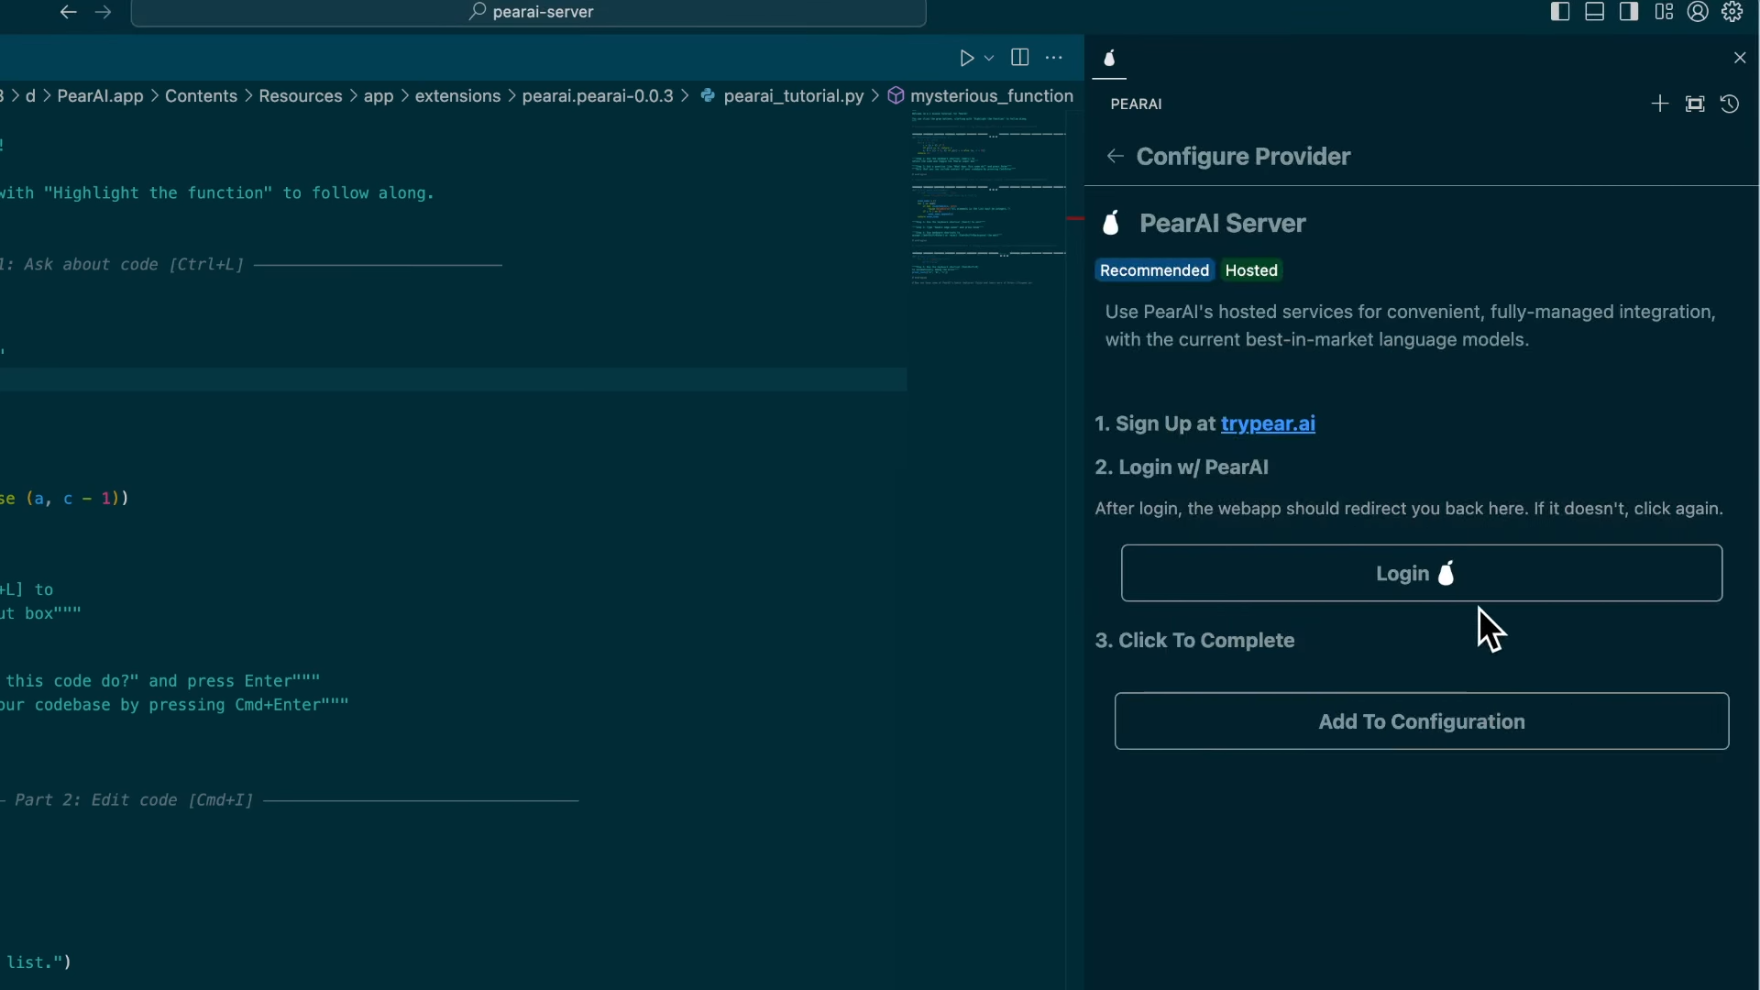The height and width of the screenshot is (990, 1760).
Task: Select app breadcrumb segment
Action: (379, 96)
